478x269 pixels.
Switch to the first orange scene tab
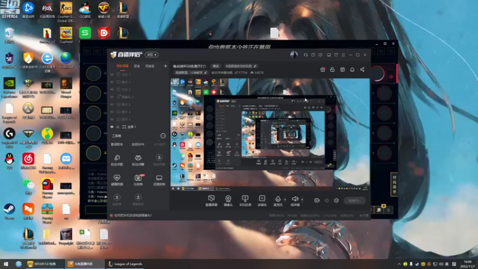(122, 66)
